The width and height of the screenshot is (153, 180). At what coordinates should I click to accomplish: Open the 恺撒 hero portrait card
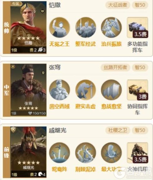(28, 27)
